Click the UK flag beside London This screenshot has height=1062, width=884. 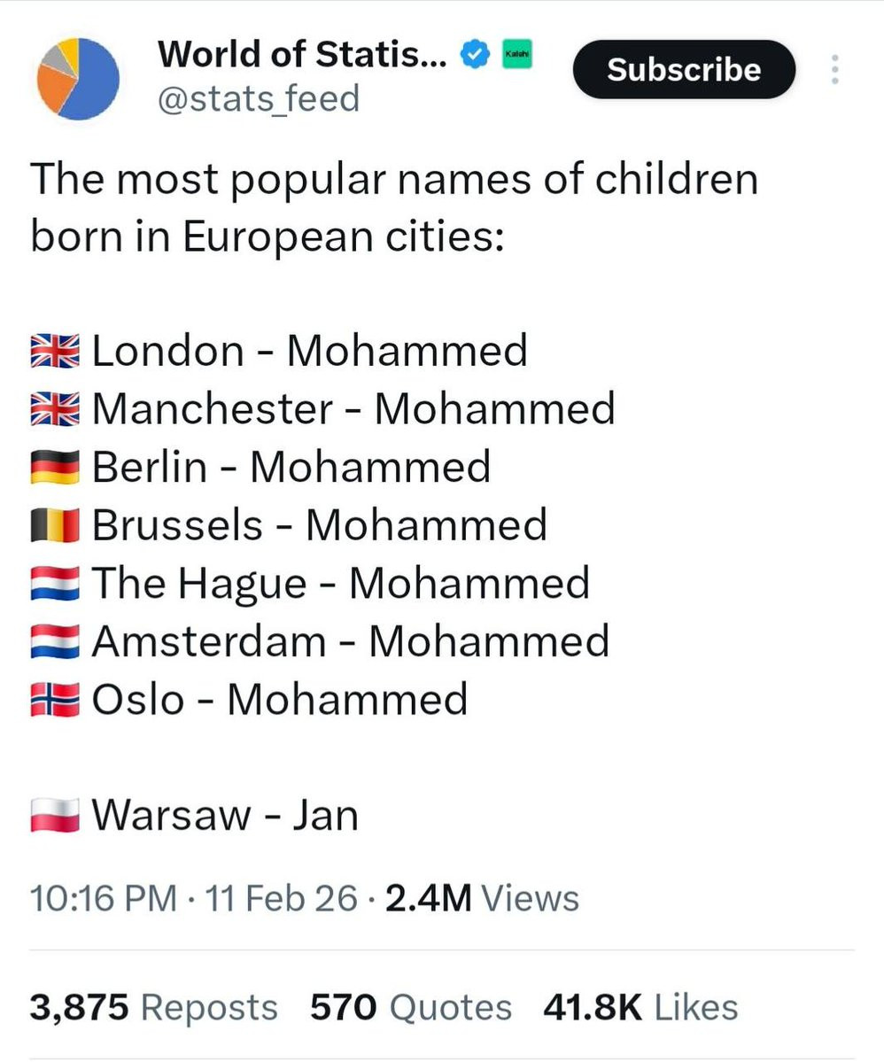tap(56, 352)
